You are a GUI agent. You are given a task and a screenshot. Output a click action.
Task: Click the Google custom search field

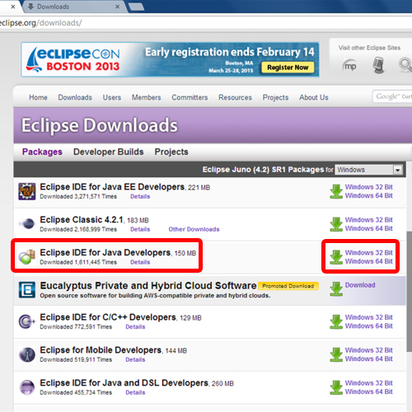[392, 96]
